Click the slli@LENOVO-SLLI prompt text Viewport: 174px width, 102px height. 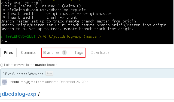click(18, 36)
